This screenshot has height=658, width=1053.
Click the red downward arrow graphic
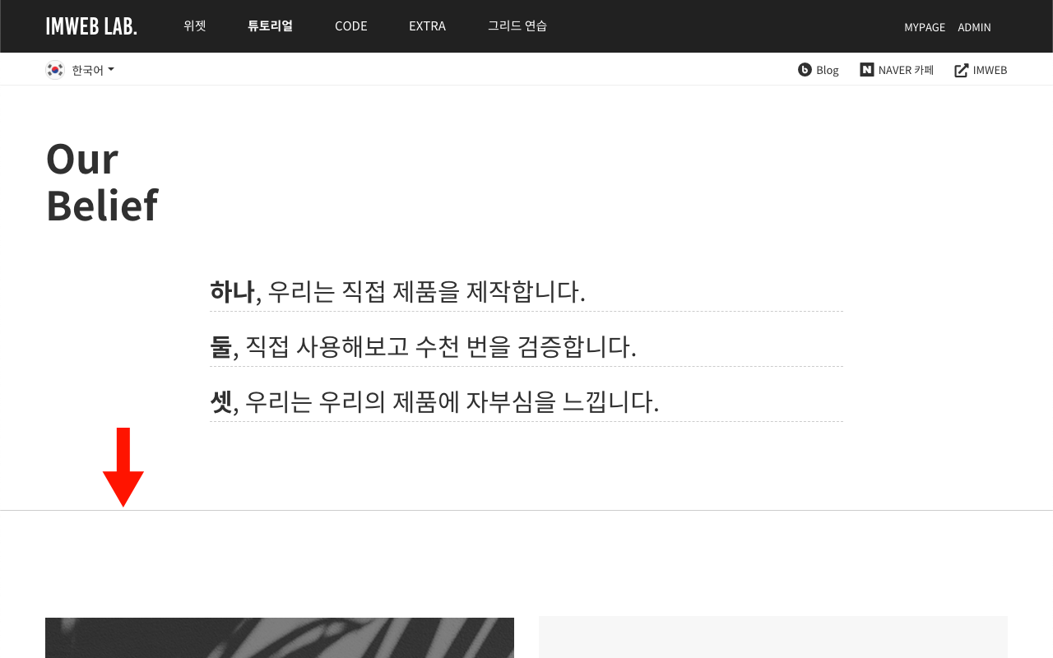[123, 467]
